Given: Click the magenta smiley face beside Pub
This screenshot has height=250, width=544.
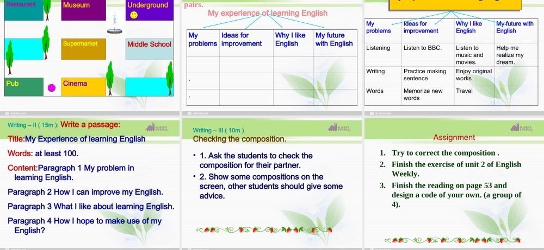Looking at the screenshot, I should [x=52, y=88].
